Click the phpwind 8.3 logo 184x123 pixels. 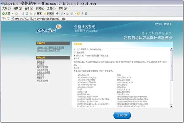(x=49, y=29)
